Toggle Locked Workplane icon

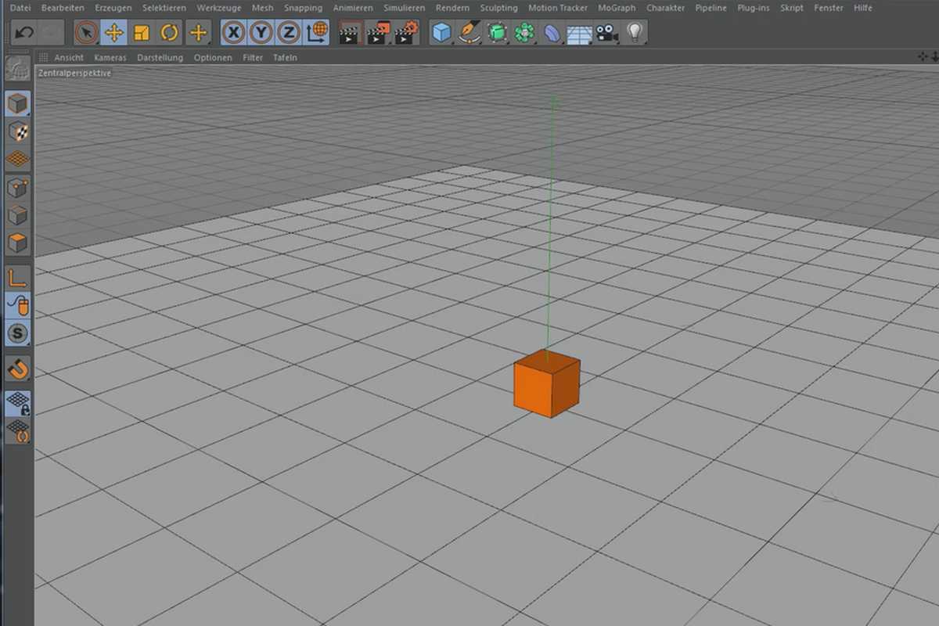18,404
